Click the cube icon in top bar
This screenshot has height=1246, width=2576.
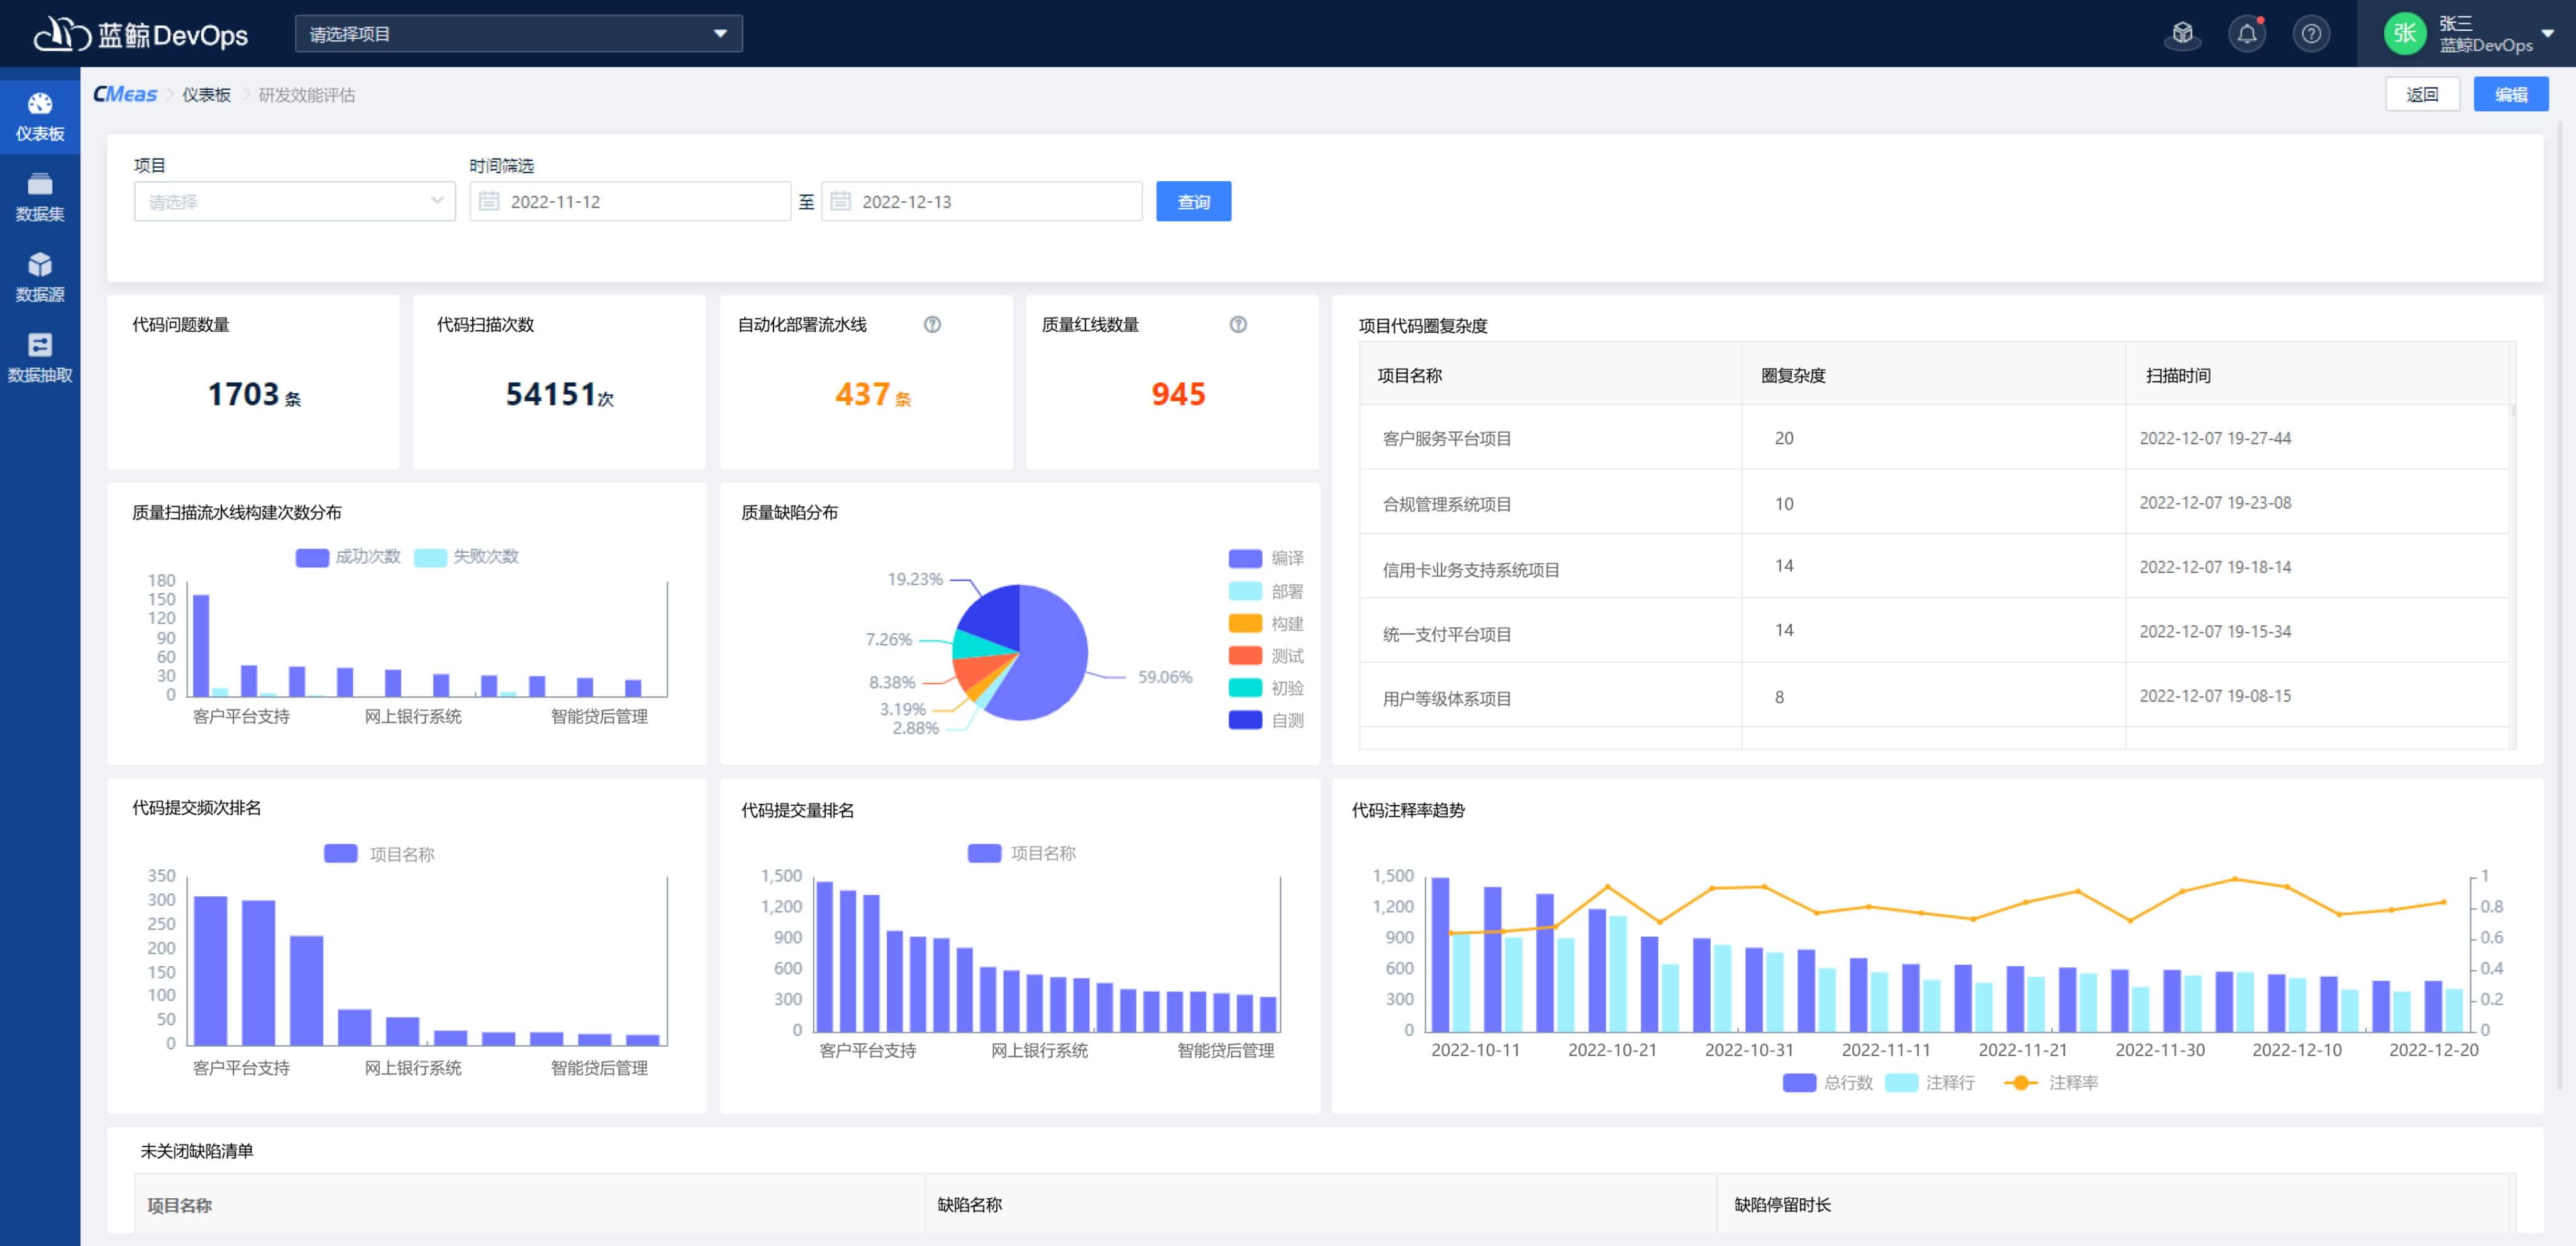point(2182,34)
